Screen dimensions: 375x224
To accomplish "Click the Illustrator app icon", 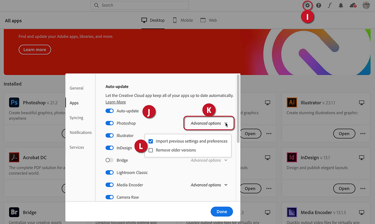I will point(292,103).
